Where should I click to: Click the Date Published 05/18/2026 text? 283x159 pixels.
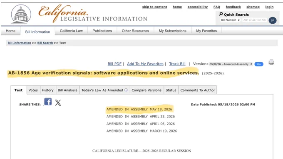(x=223, y=105)
